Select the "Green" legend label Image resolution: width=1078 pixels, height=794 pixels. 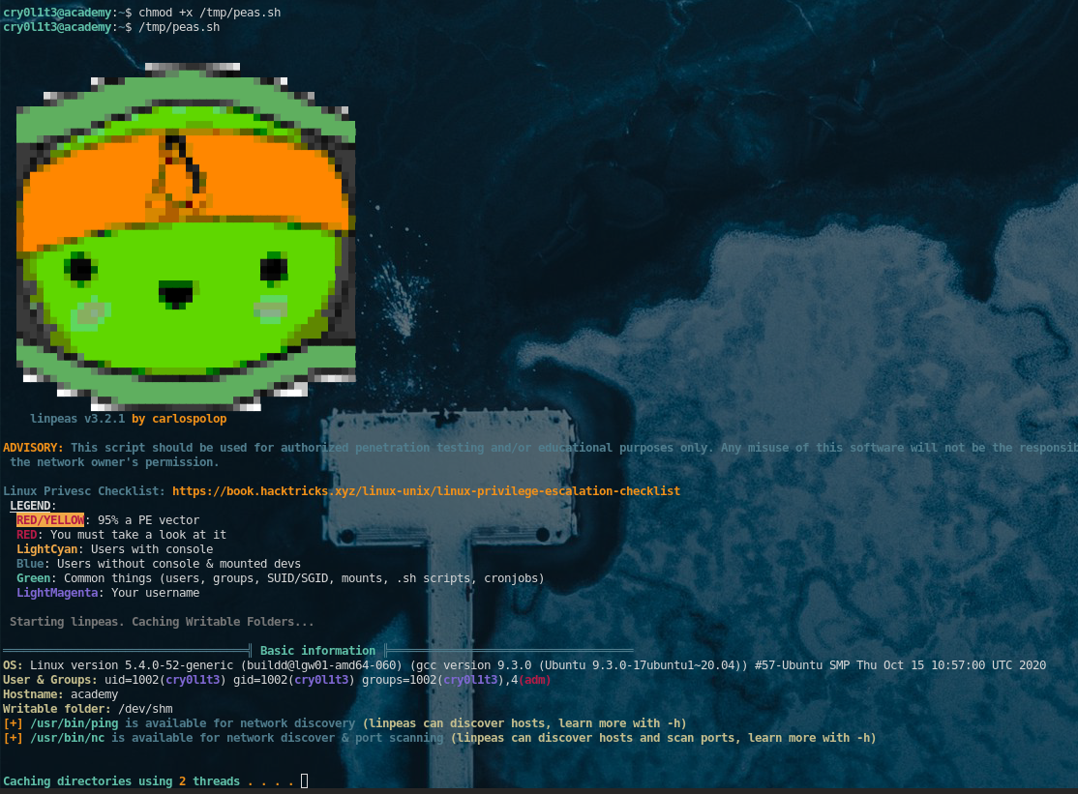33,577
